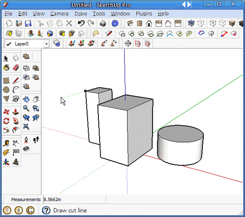Select the Paint Bucket tool

[6, 68]
